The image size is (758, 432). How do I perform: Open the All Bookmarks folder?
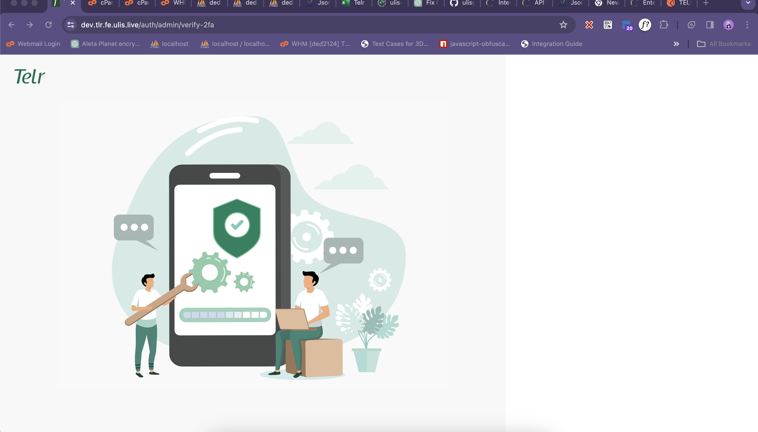point(724,44)
